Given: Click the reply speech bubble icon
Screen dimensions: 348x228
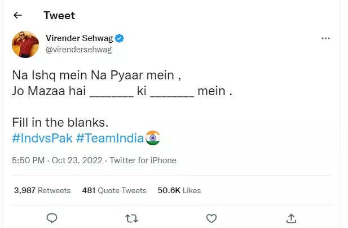Looking at the screenshot, I should pos(51,217).
